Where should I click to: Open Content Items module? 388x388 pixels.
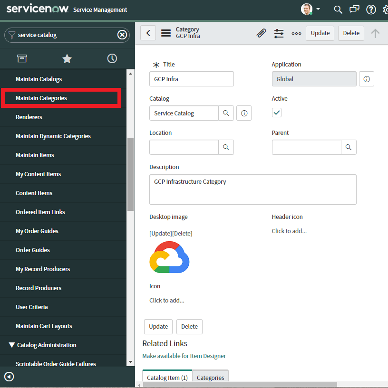tap(34, 193)
